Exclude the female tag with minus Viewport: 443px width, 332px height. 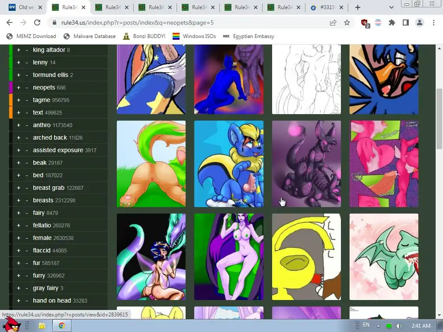(x=26, y=238)
